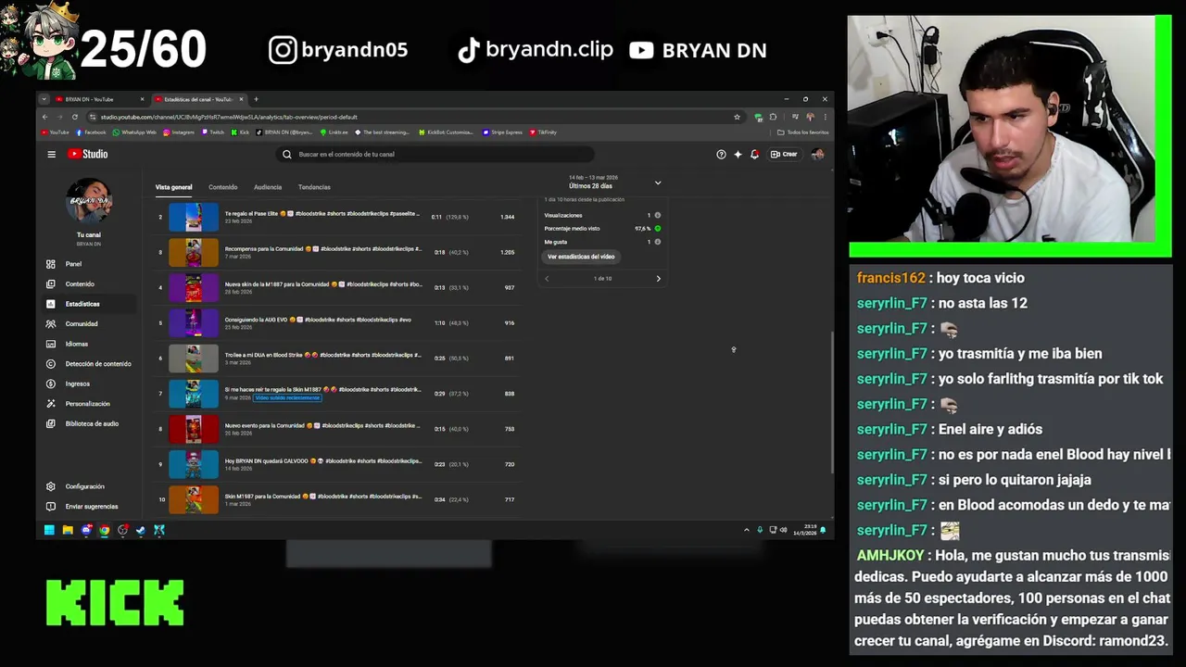Click the page vertical scrollbar
This screenshot has width=1186, height=667.
831,403
